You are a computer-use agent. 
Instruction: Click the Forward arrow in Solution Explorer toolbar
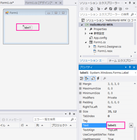coord(86,9)
